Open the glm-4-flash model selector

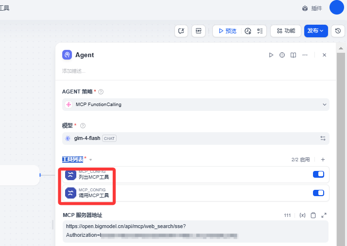pos(196,138)
